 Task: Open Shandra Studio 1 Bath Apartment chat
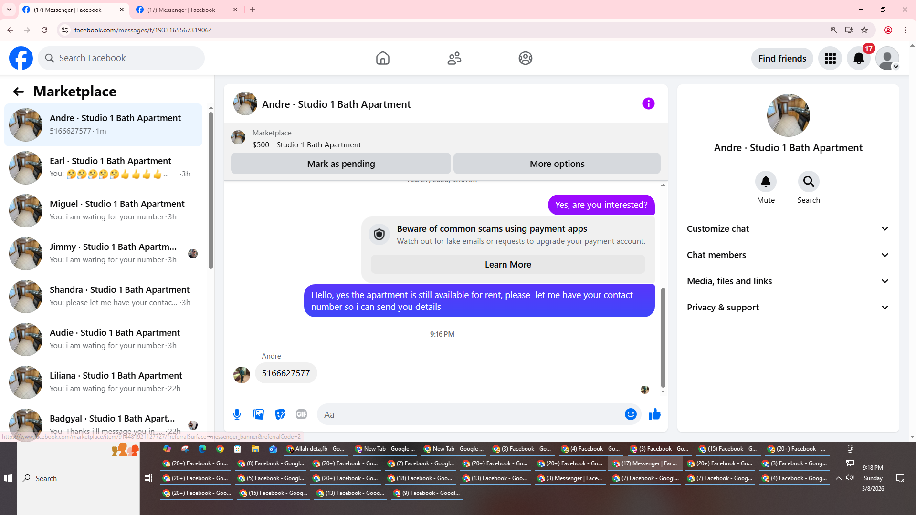[104, 297]
